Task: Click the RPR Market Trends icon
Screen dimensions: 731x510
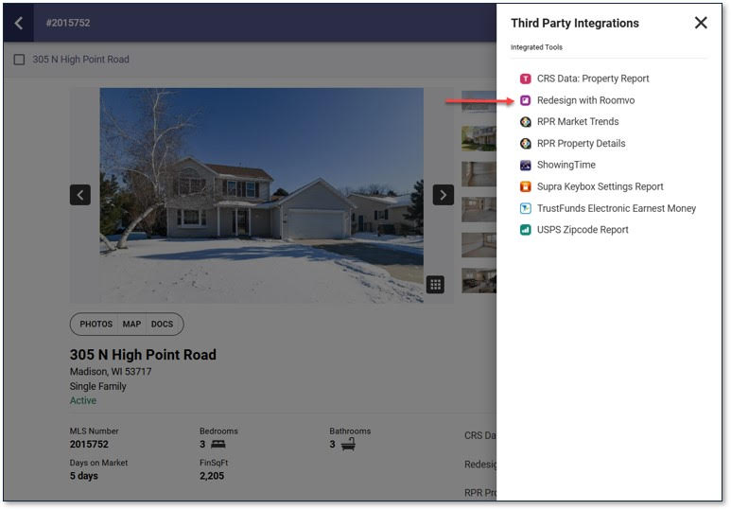Action: 526,122
